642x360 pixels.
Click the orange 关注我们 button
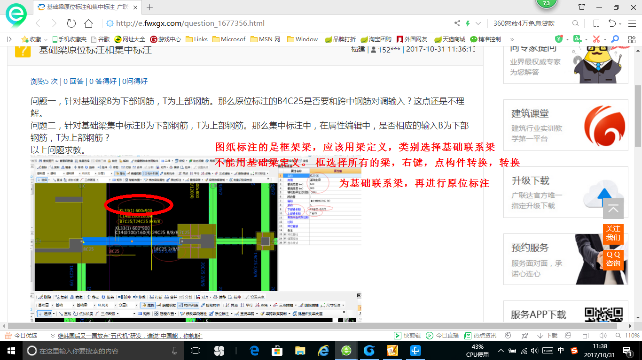(x=613, y=233)
